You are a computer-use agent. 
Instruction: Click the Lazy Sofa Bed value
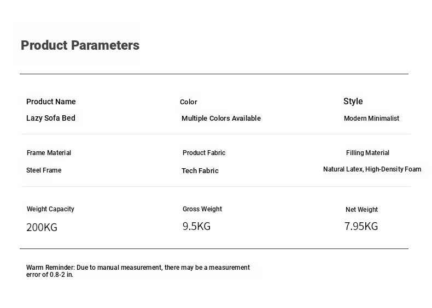[51, 118]
